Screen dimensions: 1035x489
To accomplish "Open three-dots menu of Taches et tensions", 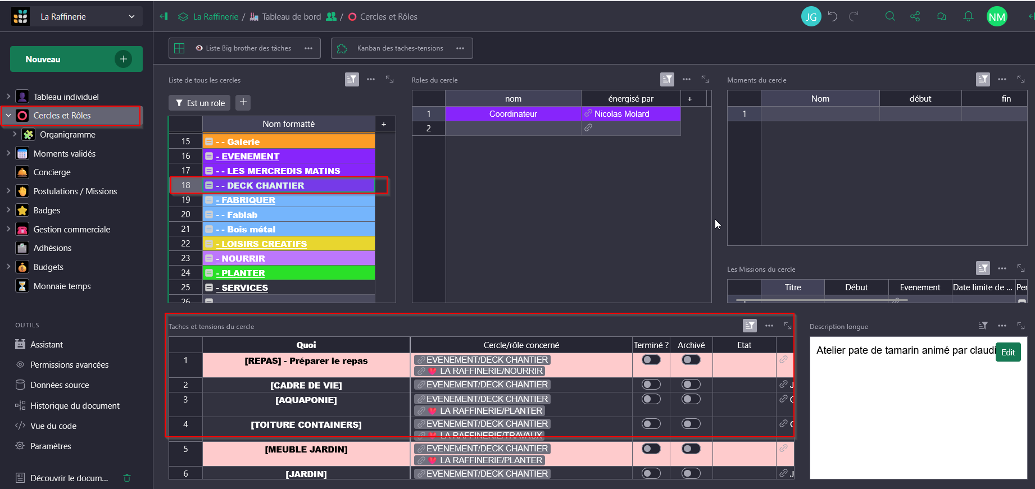I will click(x=769, y=326).
